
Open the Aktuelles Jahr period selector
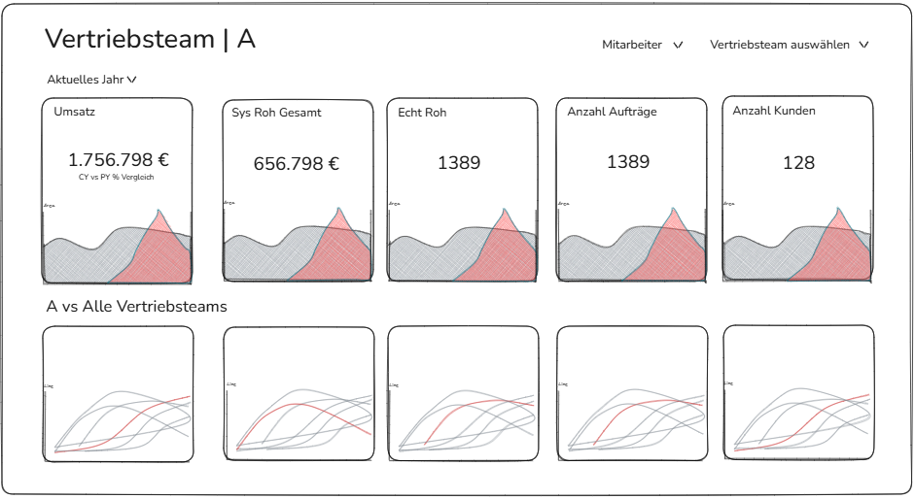91,80
